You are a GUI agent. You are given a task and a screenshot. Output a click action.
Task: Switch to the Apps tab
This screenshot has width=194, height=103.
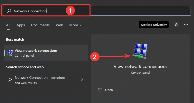[21, 25]
